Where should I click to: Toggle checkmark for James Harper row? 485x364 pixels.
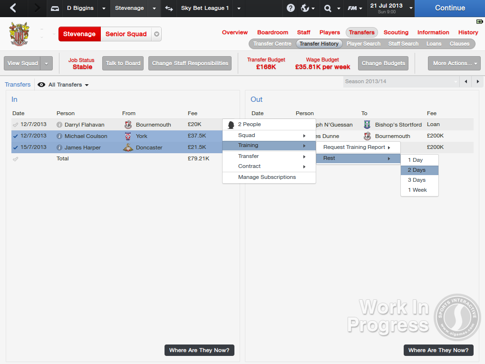click(16, 148)
